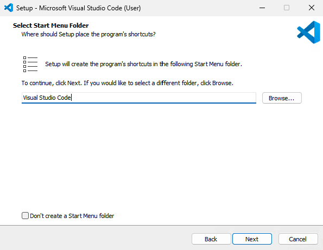Screen dimensions: 323x250
Task: Go to the Next setup step
Action: point(252,239)
